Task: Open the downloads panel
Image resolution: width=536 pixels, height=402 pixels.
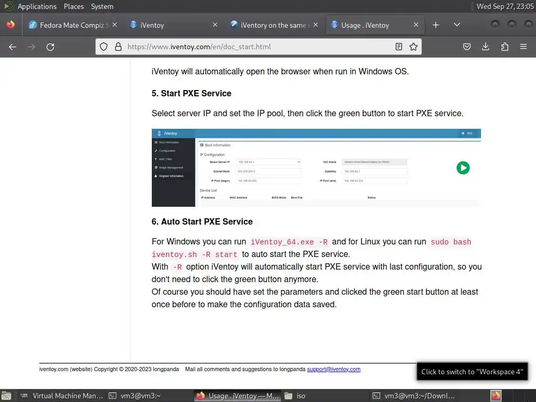Action: [x=485, y=47]
